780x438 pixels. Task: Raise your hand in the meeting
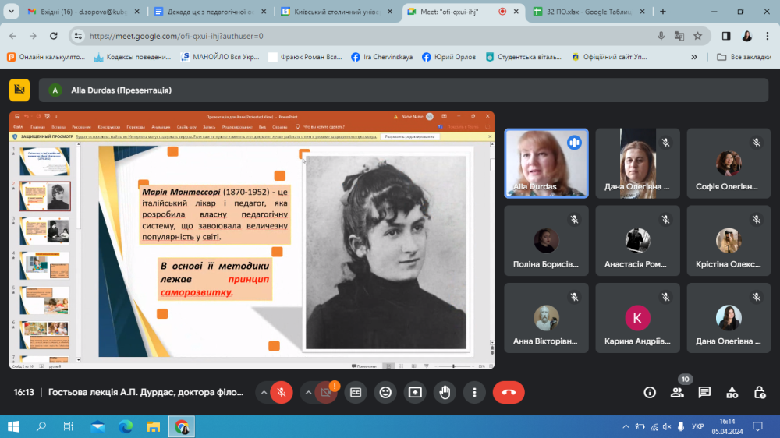[445, 392]
